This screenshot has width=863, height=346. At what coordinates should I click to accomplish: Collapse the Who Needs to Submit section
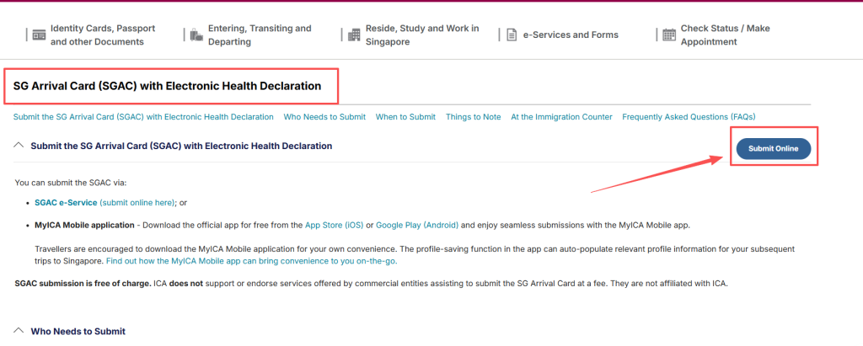pyautogui.click(x=19, y=332)
